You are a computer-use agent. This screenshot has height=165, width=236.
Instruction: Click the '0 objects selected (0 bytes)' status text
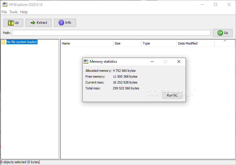pos(20,162)
